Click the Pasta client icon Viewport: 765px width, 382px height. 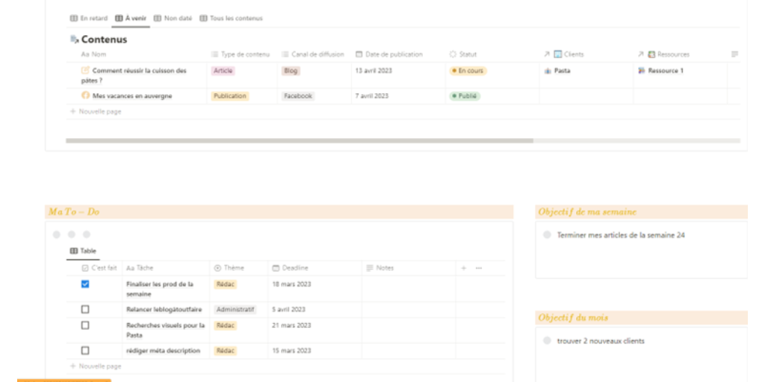click(x=547, y=71)
